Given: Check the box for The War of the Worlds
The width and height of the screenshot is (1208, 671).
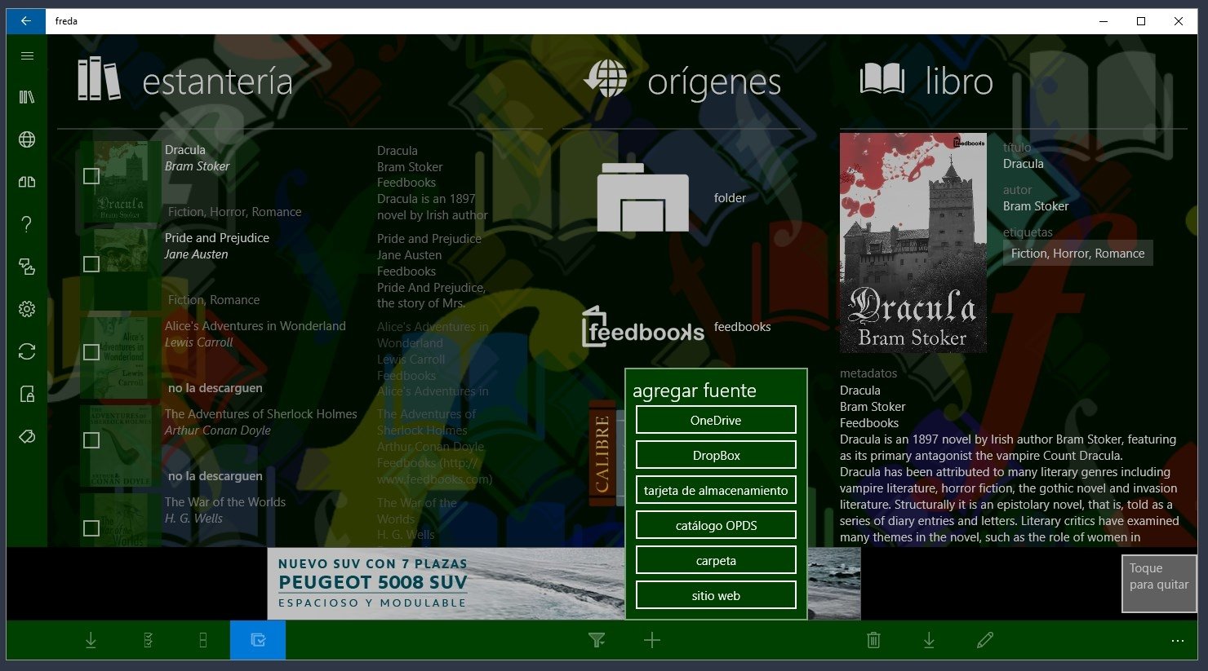Looking at the screenshot, I should click(91, 528).
